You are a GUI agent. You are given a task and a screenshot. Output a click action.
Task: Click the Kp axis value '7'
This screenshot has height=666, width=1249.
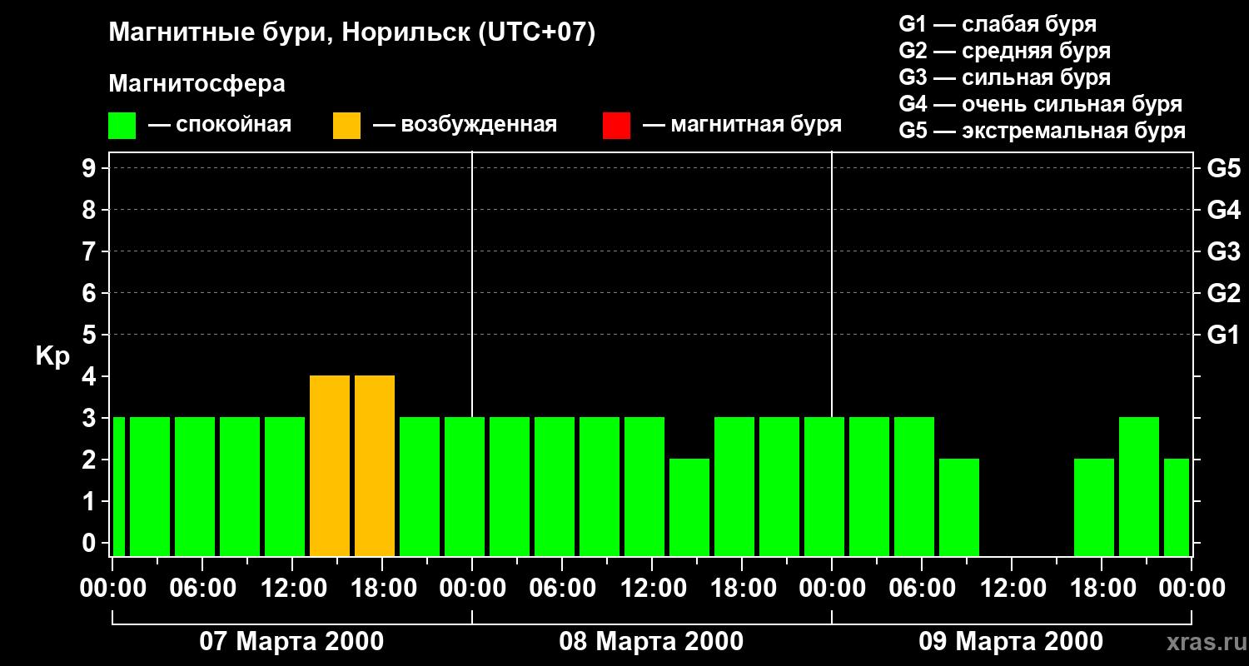click(91, 251)
